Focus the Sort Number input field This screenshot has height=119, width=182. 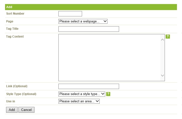(x=70, y=14)
